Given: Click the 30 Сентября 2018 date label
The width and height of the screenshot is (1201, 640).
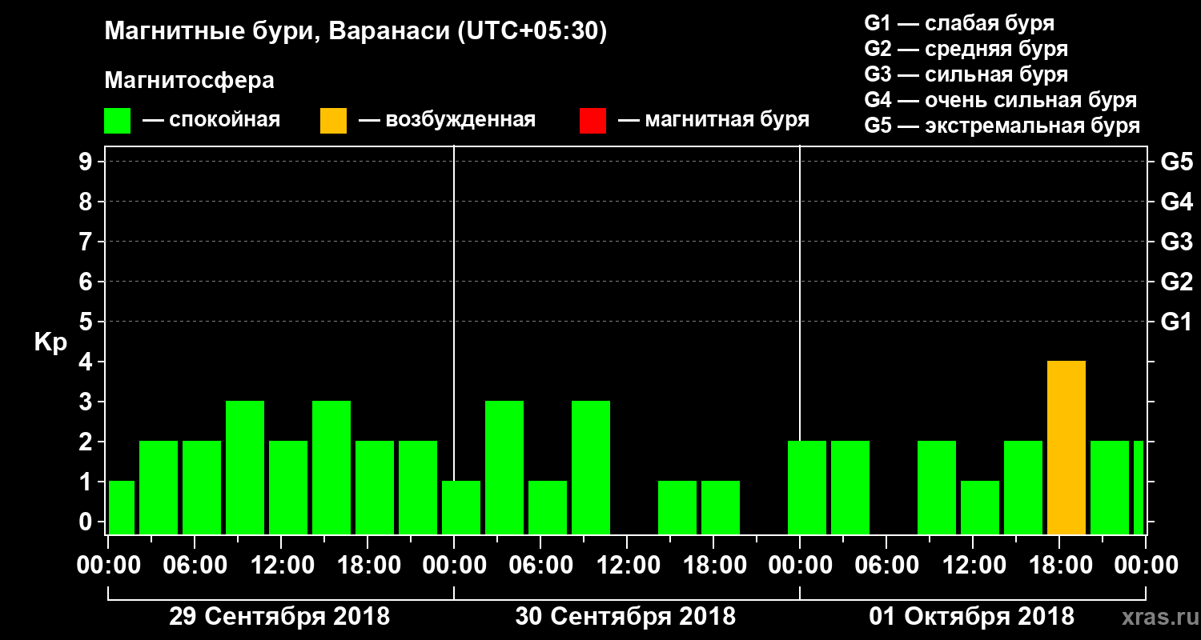Looking at the screenshot, I should 625,617.
